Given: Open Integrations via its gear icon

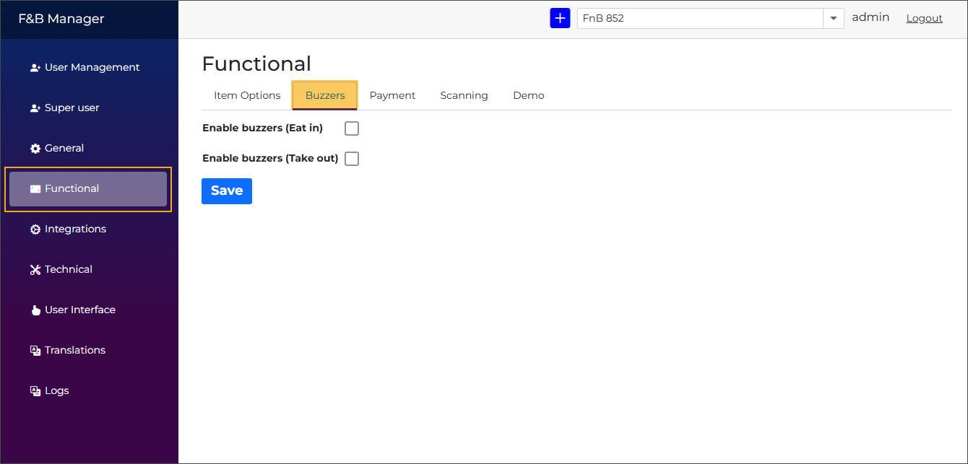Looking at the screenshot, I should coord(34,229).
